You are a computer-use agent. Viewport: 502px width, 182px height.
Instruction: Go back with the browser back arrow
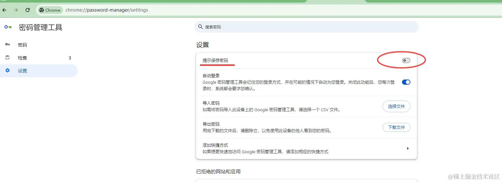click(4, 10)
